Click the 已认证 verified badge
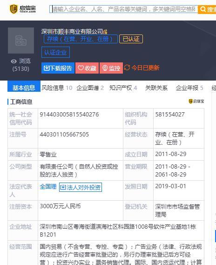This screenshot has width=216, height=265. click(131, 39)
